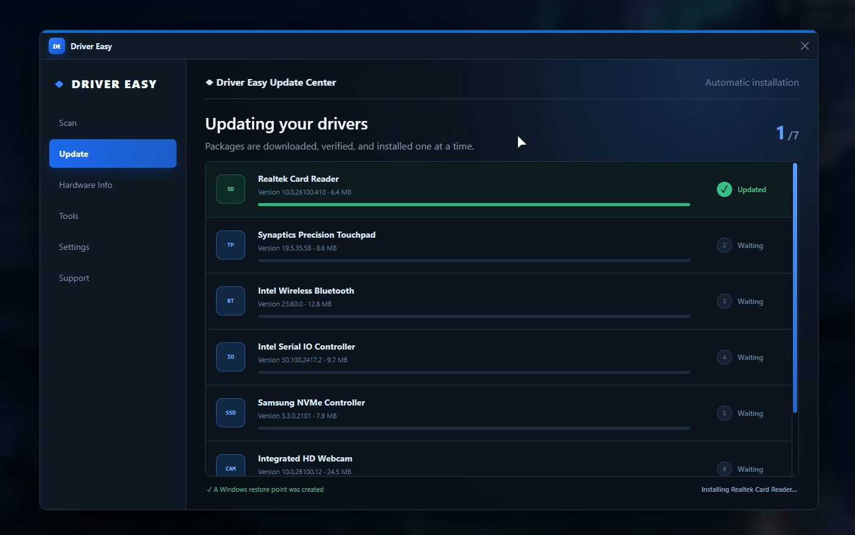Click the queue number 4 badge for Serial IO

[724, 357]
